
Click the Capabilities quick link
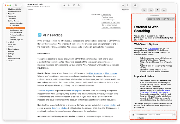[106, 14]
